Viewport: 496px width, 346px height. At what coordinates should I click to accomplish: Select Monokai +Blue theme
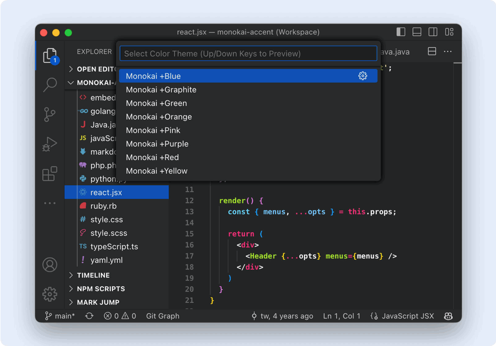(248, 76)
